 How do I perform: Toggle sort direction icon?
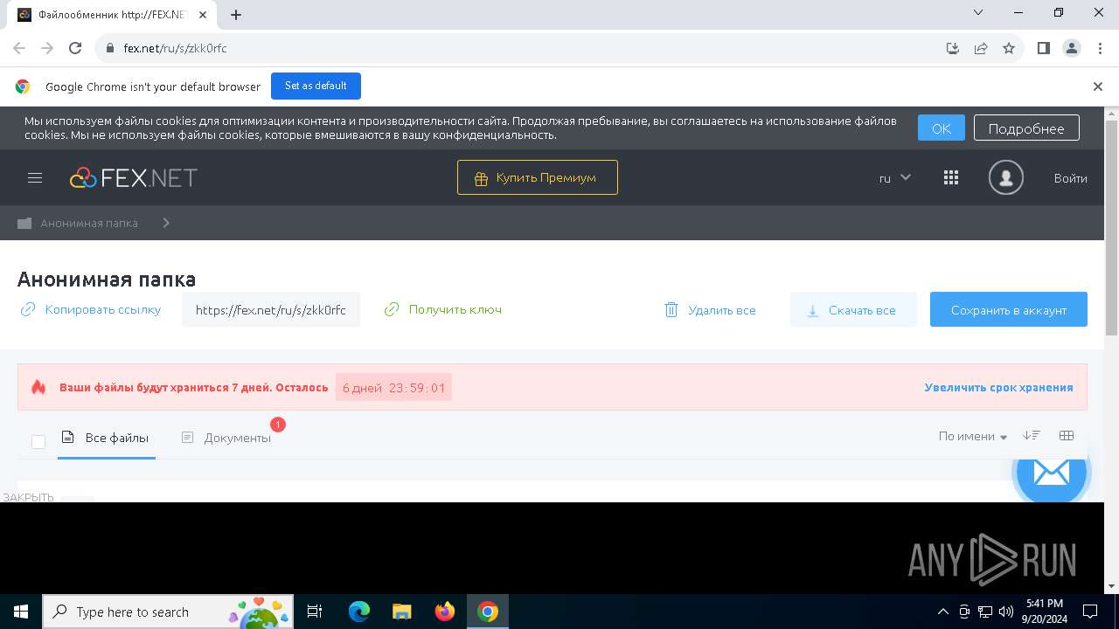coord(1032,435)
